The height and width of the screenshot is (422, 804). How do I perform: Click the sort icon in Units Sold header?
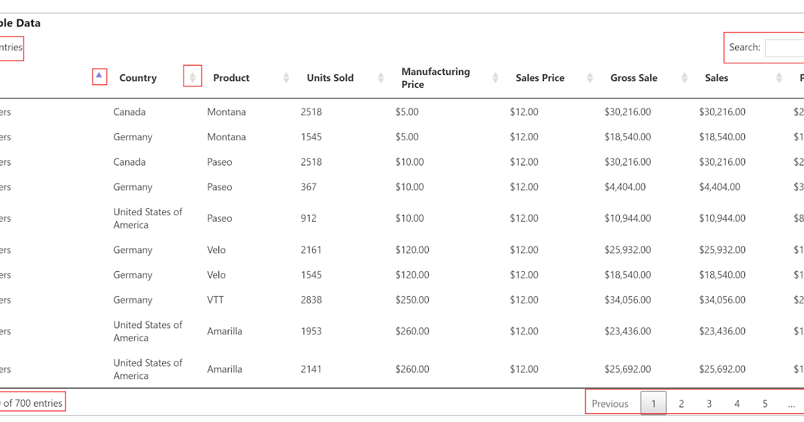click(x=381, y=78)
